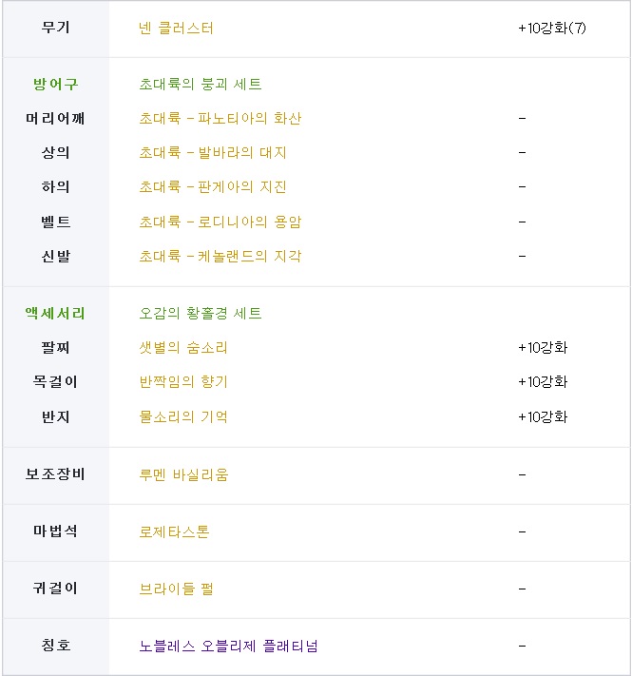Open the 반짝임의 향기 necklace link

point(183,382)
